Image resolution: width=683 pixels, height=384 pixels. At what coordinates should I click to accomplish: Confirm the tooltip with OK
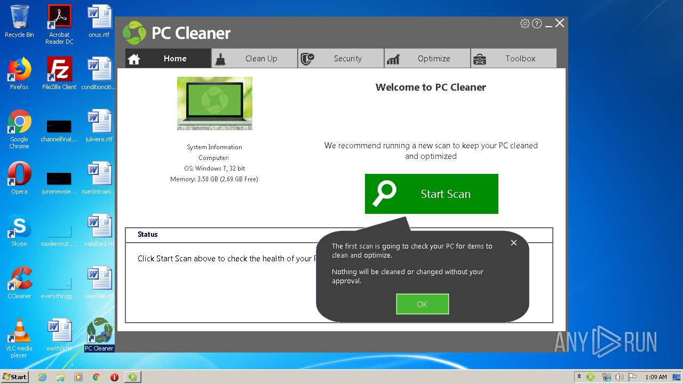pyautogui.click(x=423, y=304)
